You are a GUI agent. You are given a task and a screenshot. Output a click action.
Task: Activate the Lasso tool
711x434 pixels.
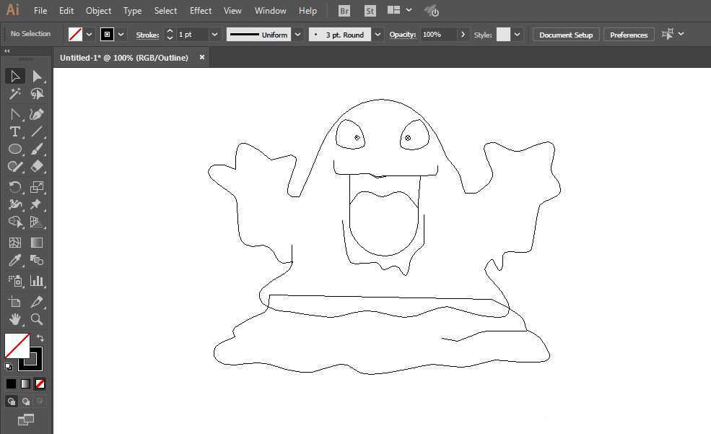[x=38, y=94]
